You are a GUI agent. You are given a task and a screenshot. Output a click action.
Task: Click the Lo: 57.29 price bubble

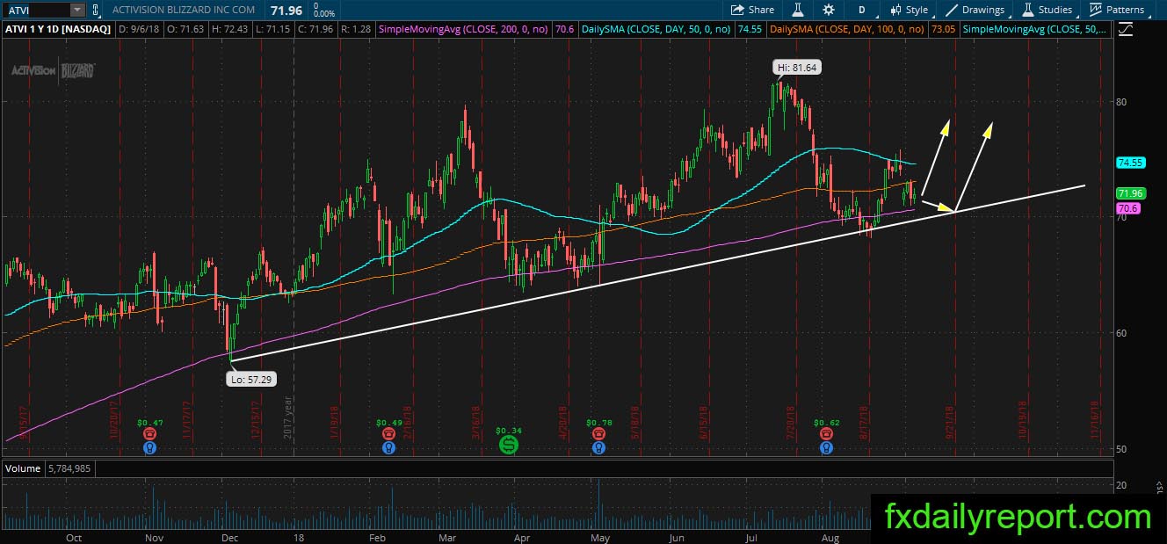250,379
